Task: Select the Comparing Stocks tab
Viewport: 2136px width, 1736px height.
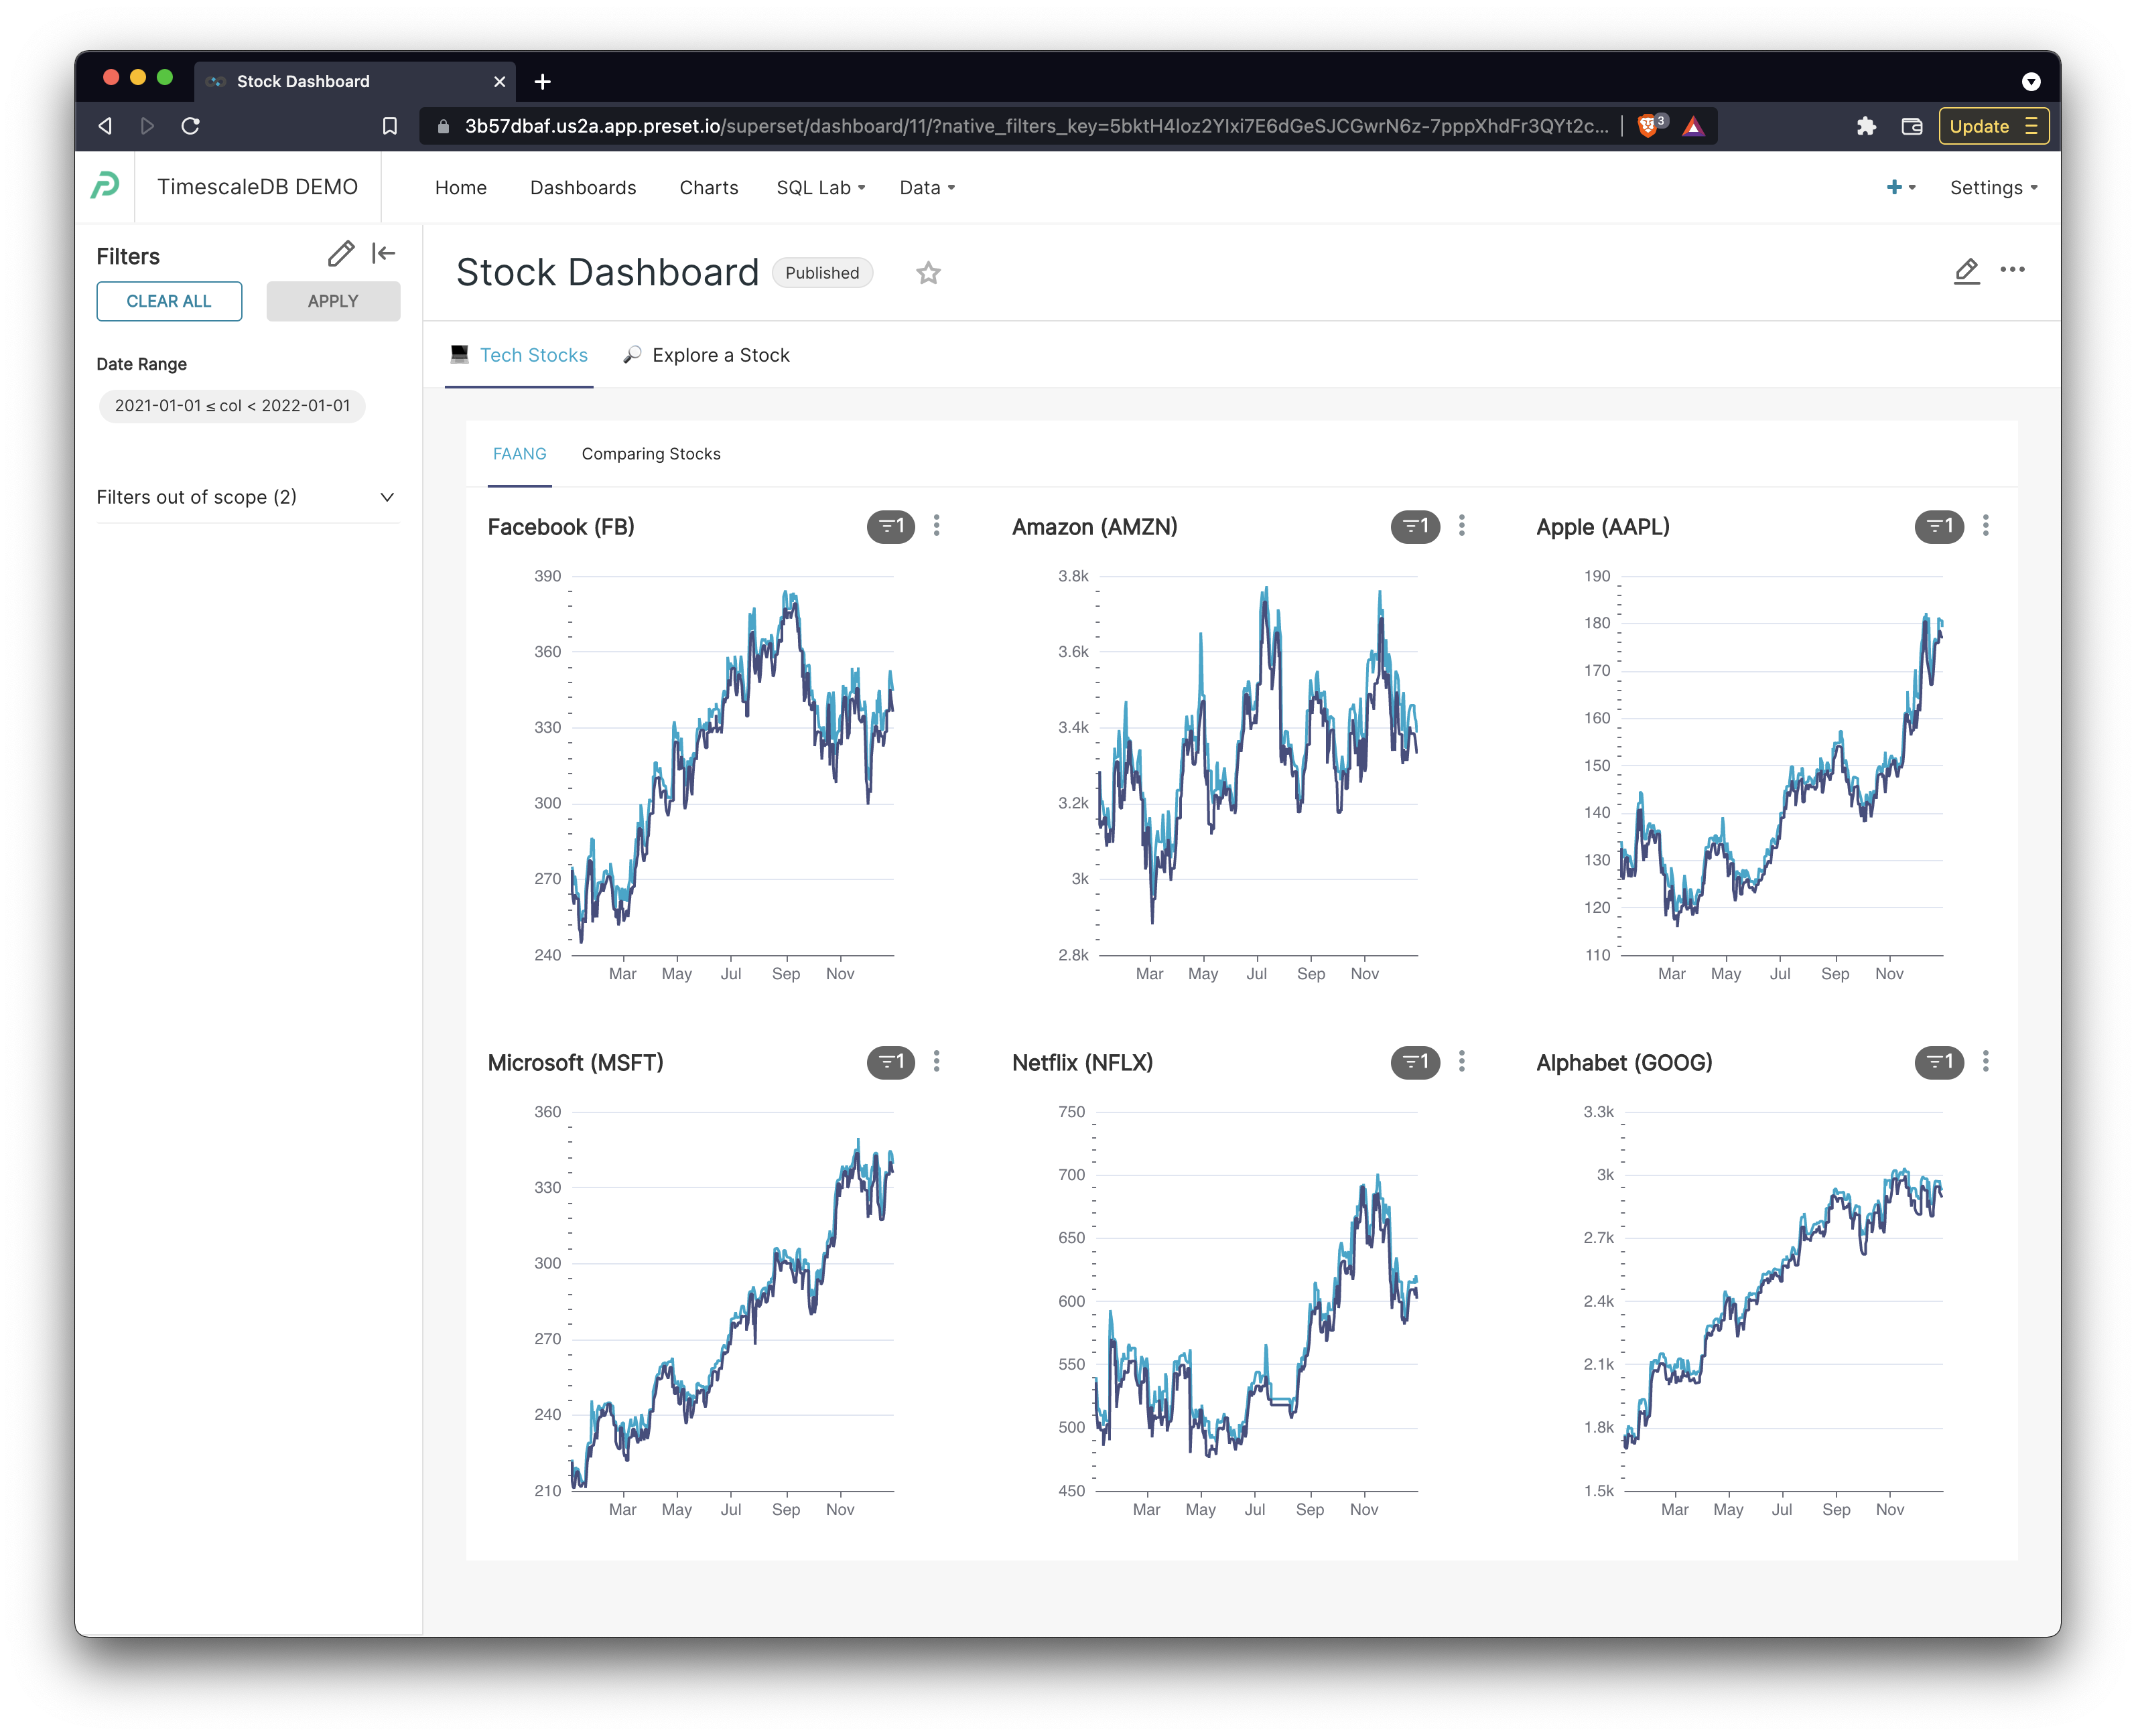Action: [651, 453]
